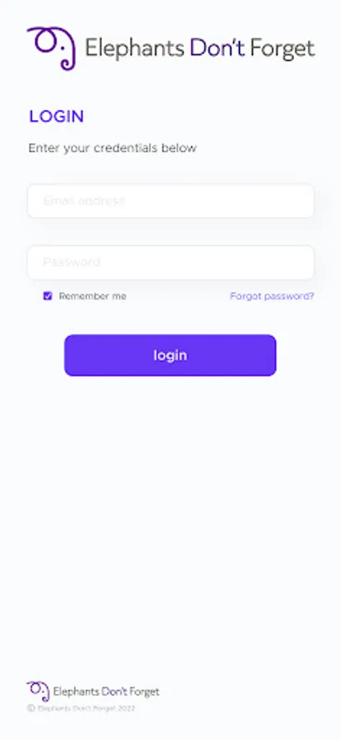Focus the Password input field
Screen dimensions: 341x740
pyautogui.click(x=171, y=262)
